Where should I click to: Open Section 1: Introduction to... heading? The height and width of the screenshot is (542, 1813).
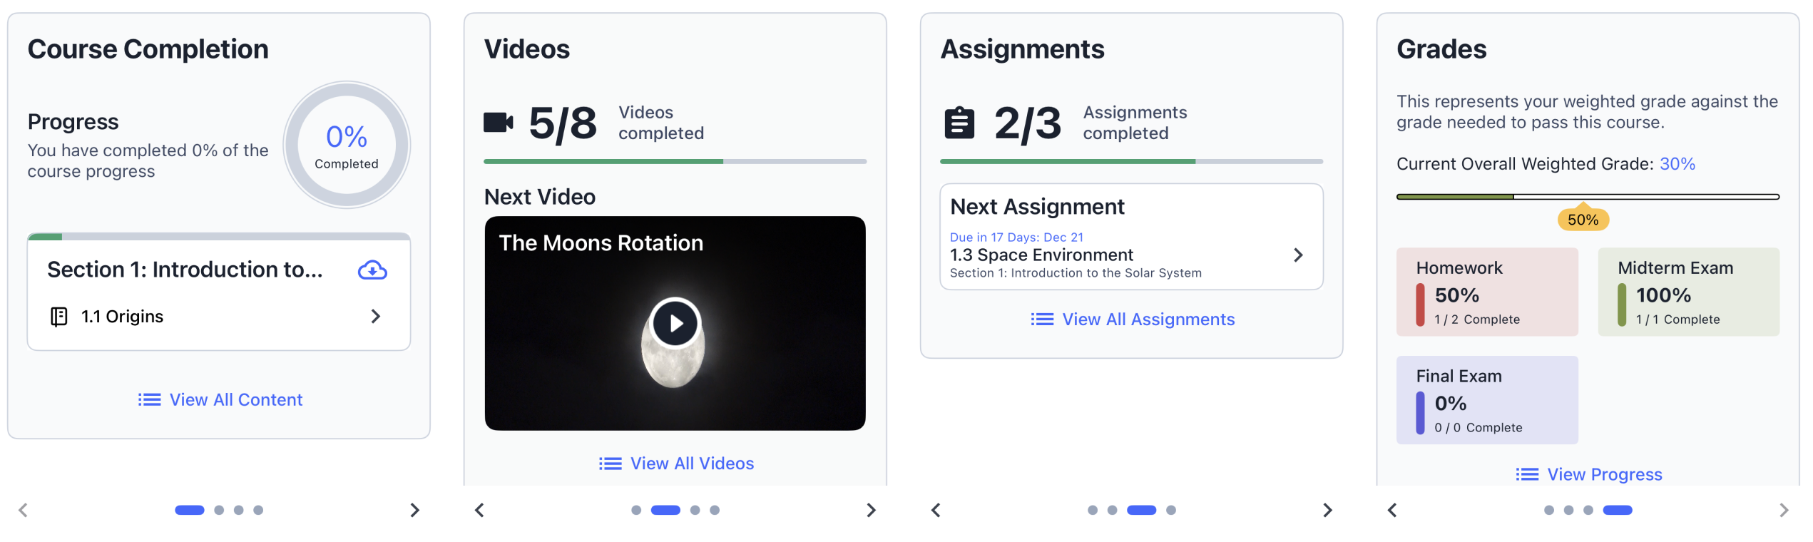click(185, 270)
